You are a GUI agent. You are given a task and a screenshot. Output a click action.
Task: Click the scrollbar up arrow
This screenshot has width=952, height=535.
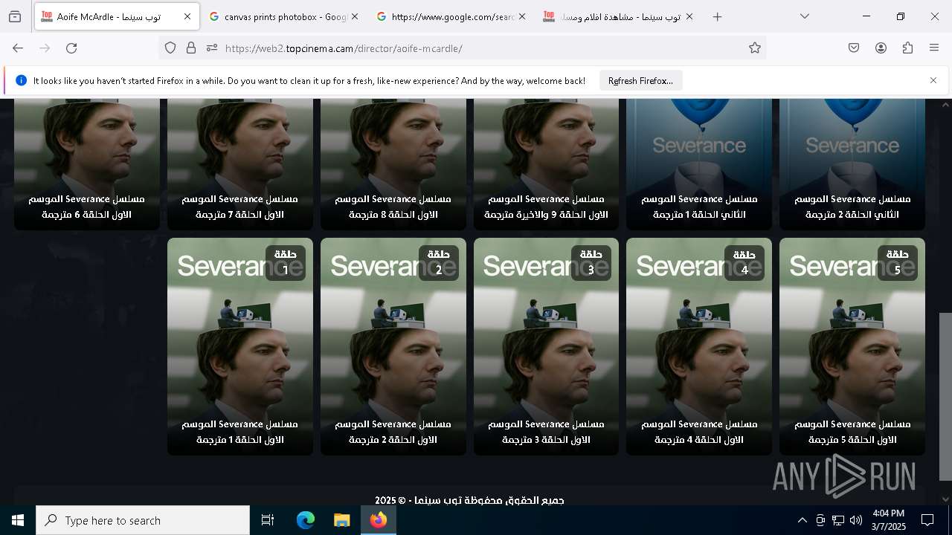(x=945, y=105)
